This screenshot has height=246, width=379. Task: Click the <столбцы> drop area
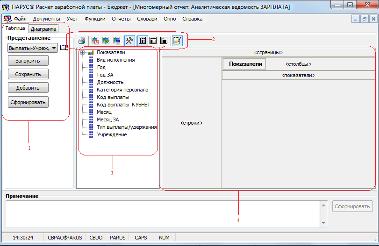coord(298,64)
